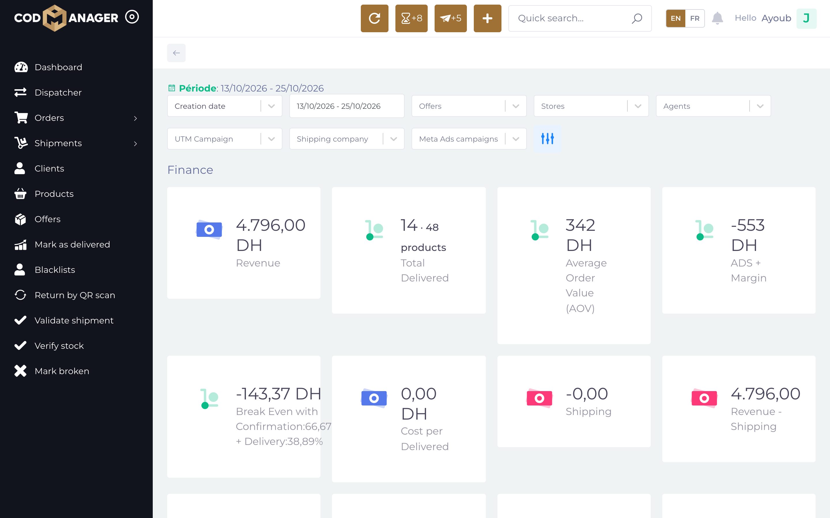Viewport: 830px width, 518px height.
Task: Open the Offers filter dropdown
Action: pos(469,106)
